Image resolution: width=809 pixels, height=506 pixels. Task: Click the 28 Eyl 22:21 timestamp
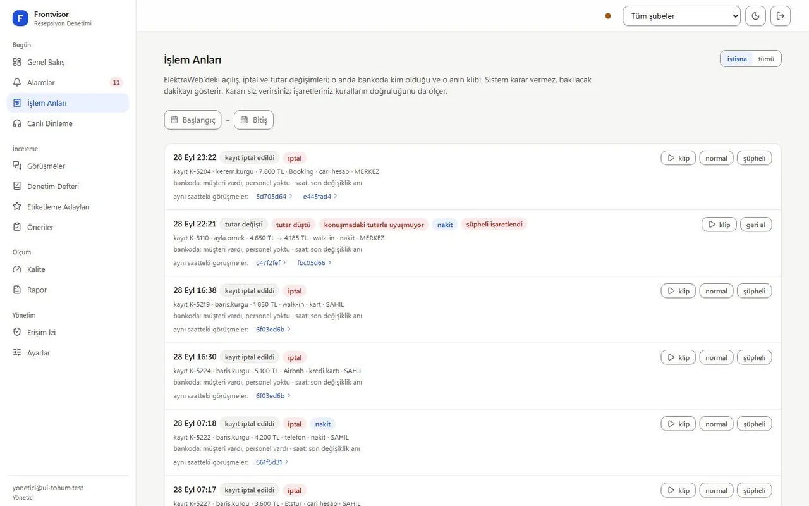click(x=195, y=224)
